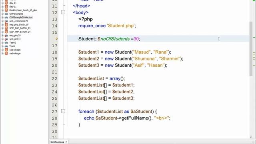The image size is (256, 144).
Task: Click the value 30 on the highlighted line
Action: pyautogui.click(x=136, y=39)
